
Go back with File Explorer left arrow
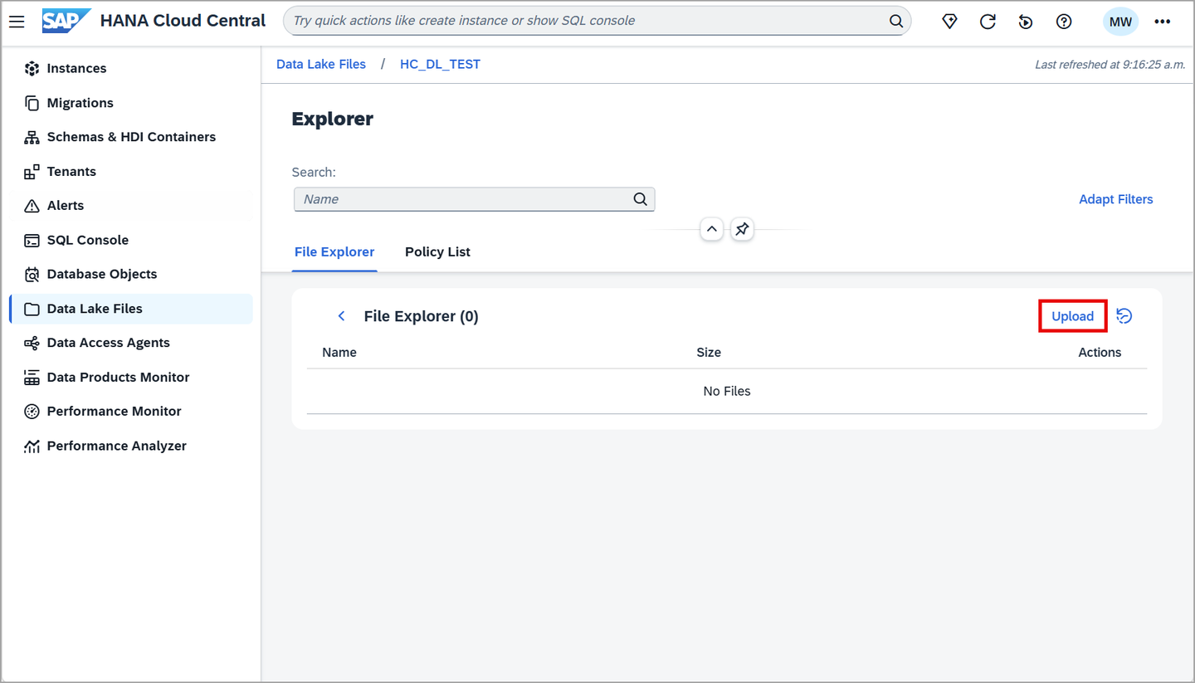[x=341, y=316]
